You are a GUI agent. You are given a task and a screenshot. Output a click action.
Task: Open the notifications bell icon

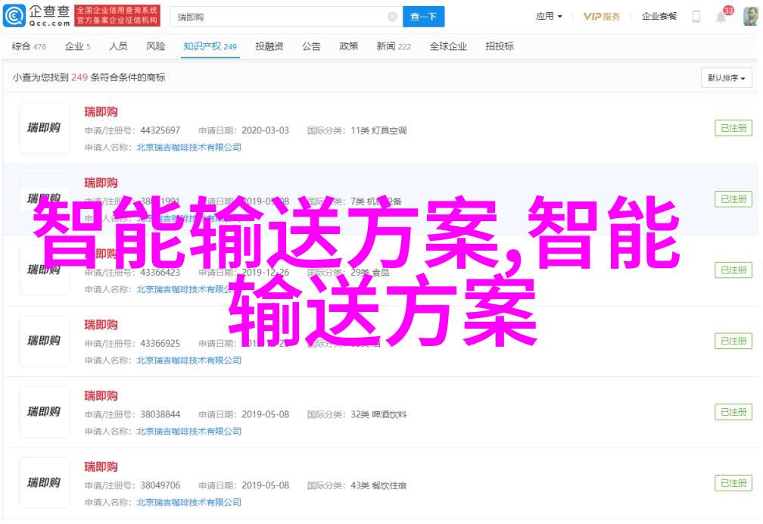(721, 17)
